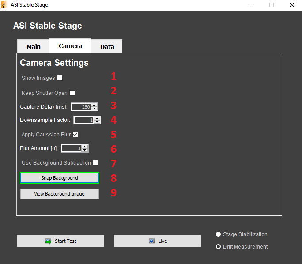
Task: Click the View Background Image button
Action: click(x=59, y=194)
